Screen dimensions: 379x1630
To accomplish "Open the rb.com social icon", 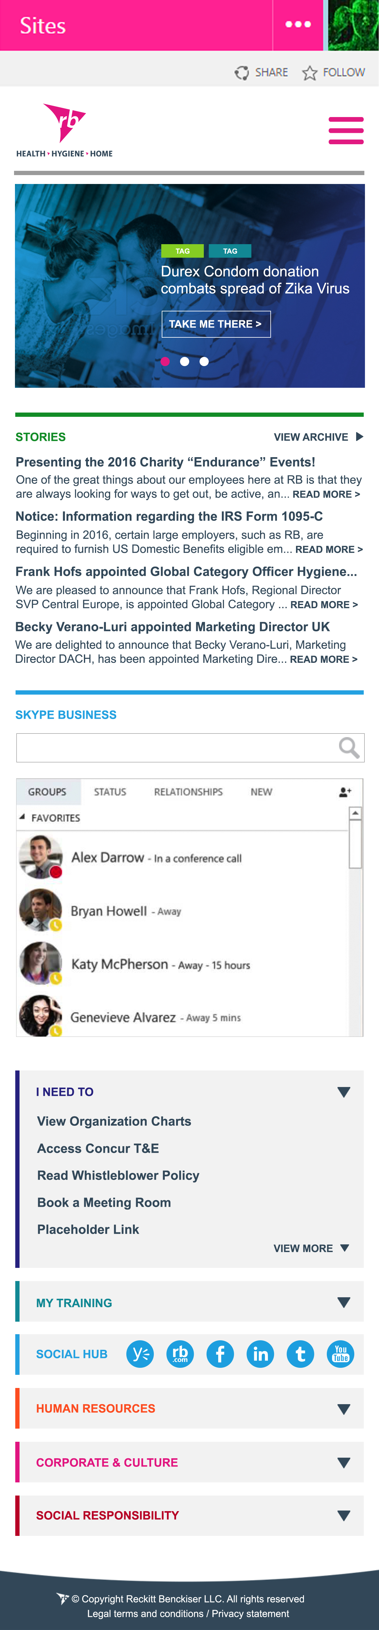I will [x=180, y=1354].
